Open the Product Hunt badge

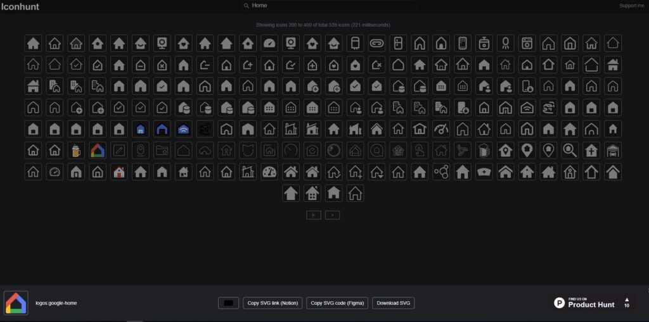[593, 303]
